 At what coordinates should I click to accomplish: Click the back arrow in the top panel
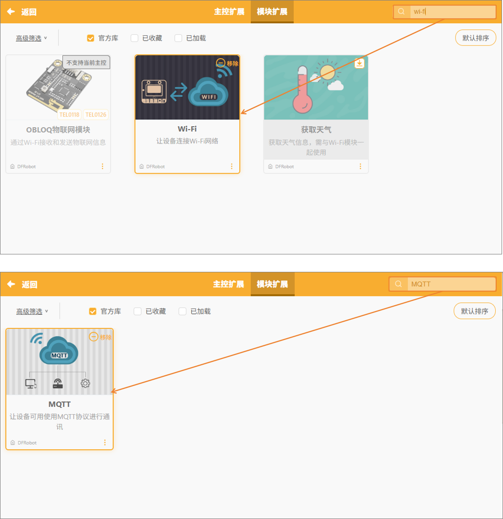click(11, 12)
